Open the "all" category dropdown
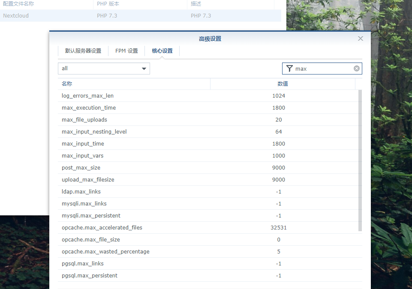Viewport: 412px width, 289px height. (103, 69)
